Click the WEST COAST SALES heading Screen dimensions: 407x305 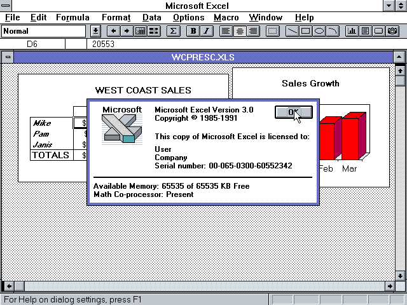[x=143, y=90]
